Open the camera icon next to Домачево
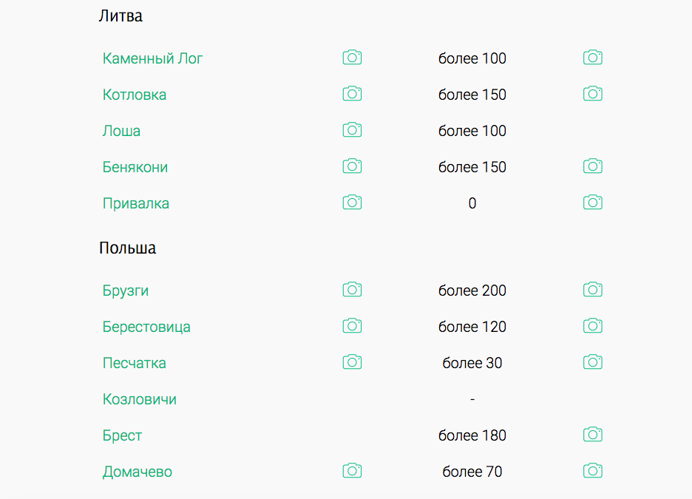The image size is (692, 499). point(352,471)
